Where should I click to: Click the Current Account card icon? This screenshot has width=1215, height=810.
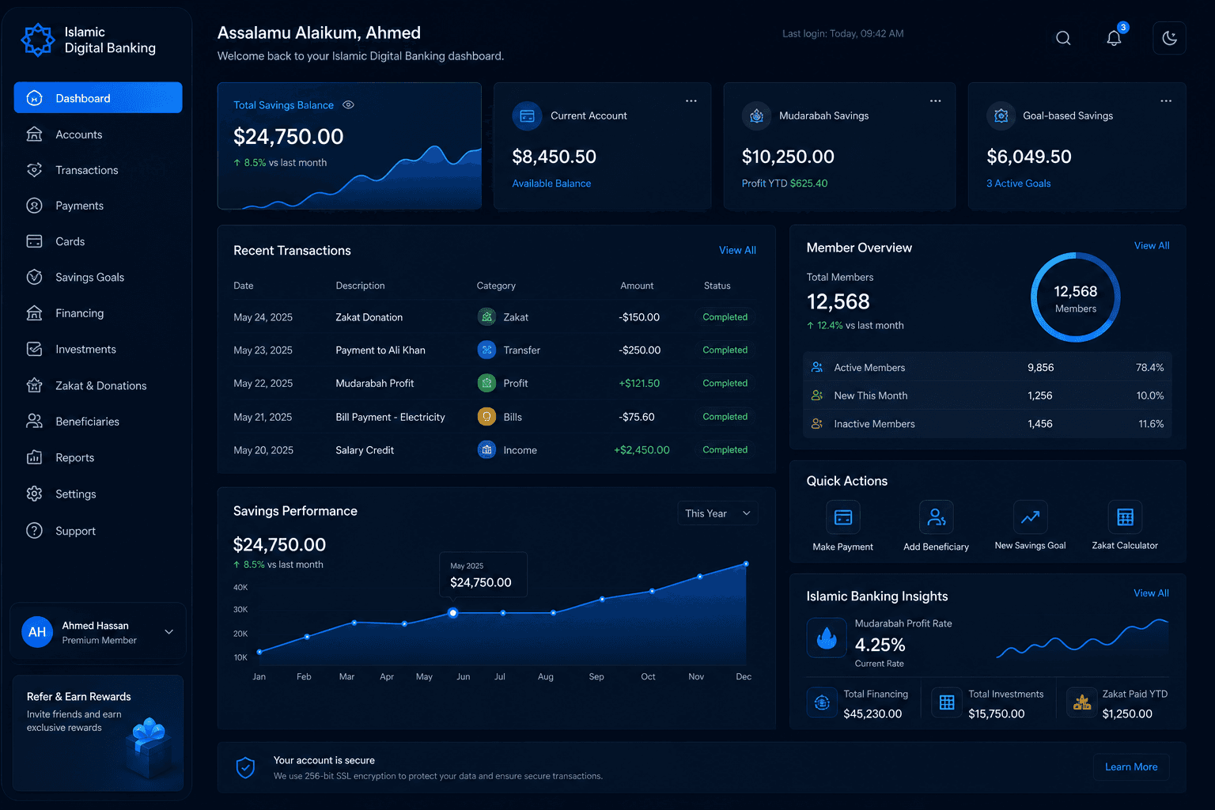527,116
